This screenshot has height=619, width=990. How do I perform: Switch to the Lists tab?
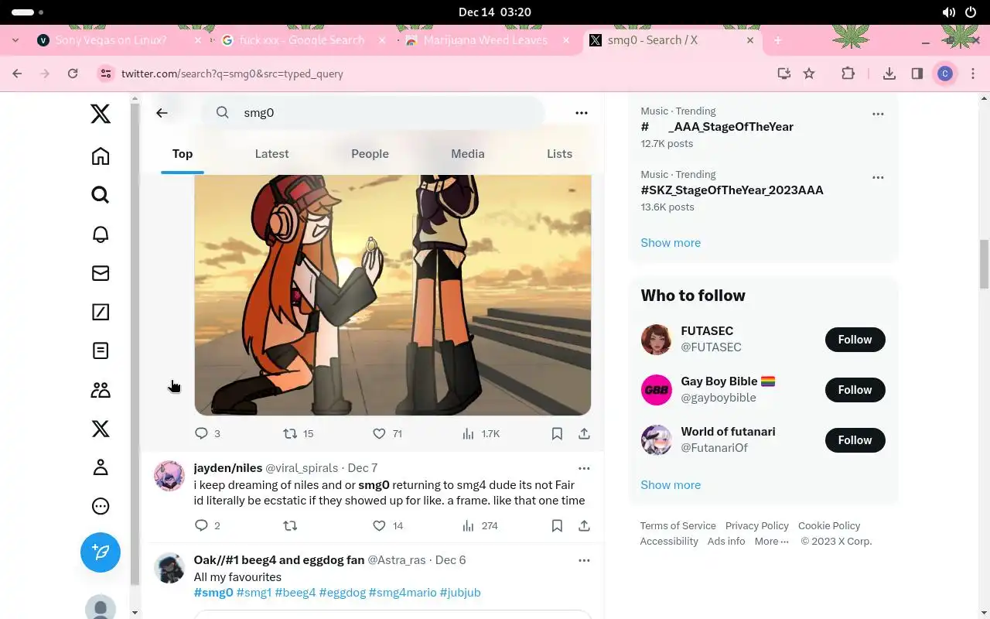coord(559,154)
